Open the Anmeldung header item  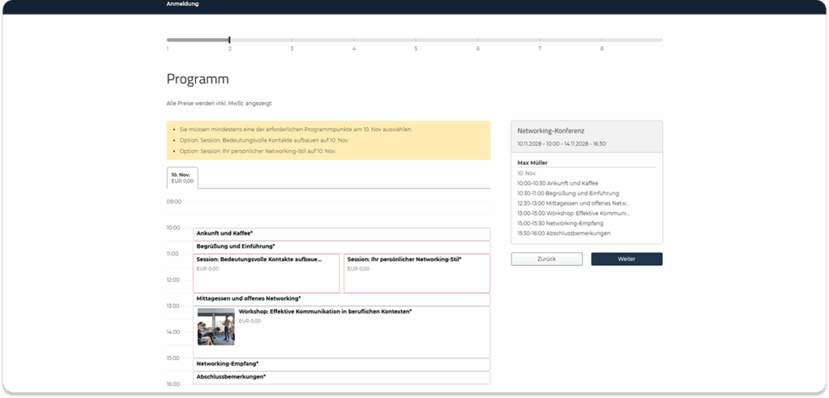pyautogui.click(x=183, y=4)
